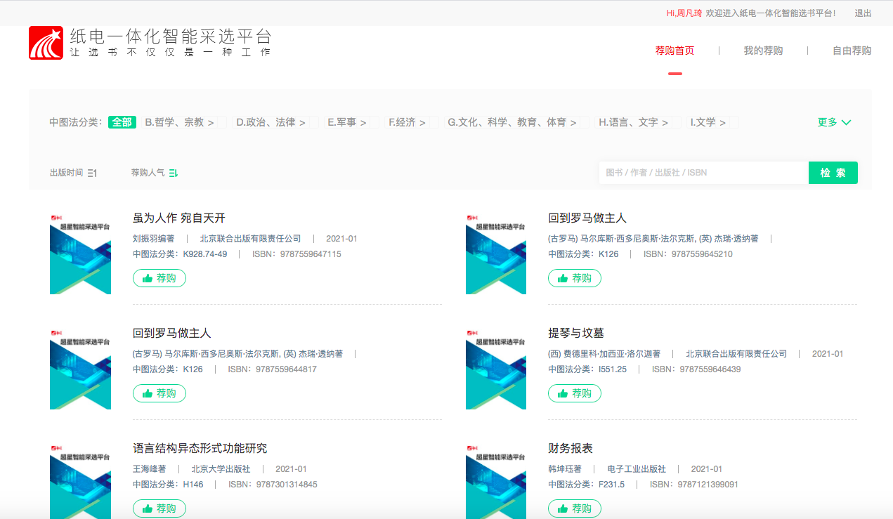Select the 全部 category filter
893x519 pixels.
point(122,122)
